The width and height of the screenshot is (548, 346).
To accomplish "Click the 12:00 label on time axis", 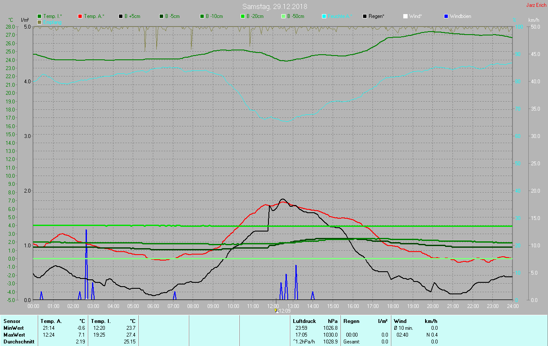I will 273,306.
